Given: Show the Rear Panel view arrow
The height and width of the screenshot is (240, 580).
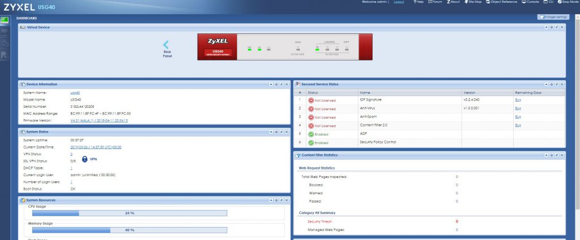Looking at the screenshot, I should tap(166, 45).
